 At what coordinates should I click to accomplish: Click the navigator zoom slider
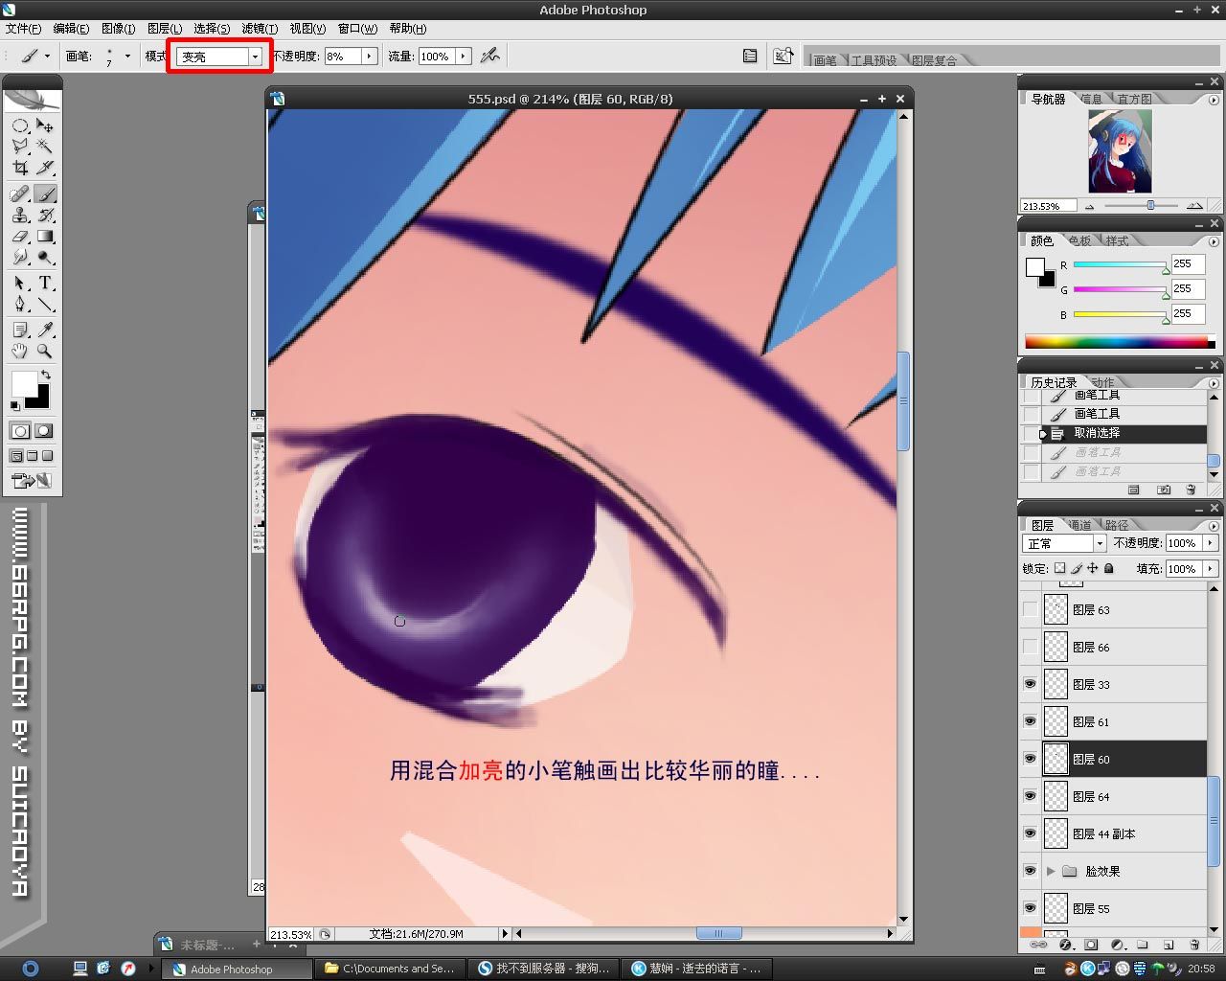(x=1150, y=205)
